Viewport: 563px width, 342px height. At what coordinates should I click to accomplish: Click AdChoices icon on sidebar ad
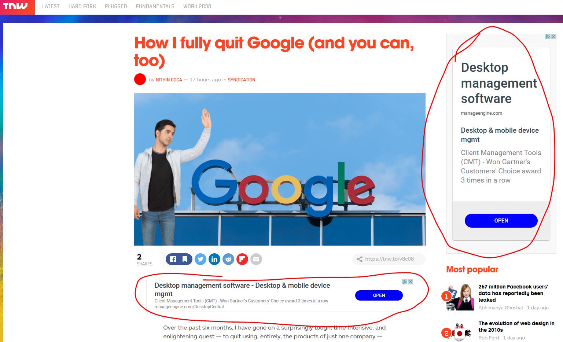point(548,37)
